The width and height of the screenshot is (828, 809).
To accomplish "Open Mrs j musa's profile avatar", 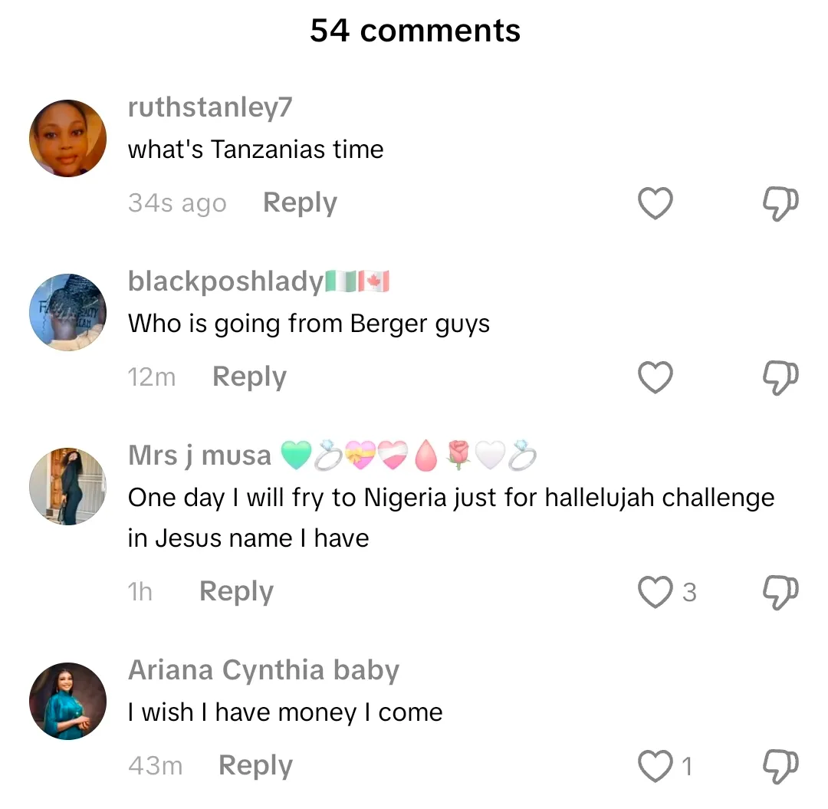I will [x=67, y=487].
